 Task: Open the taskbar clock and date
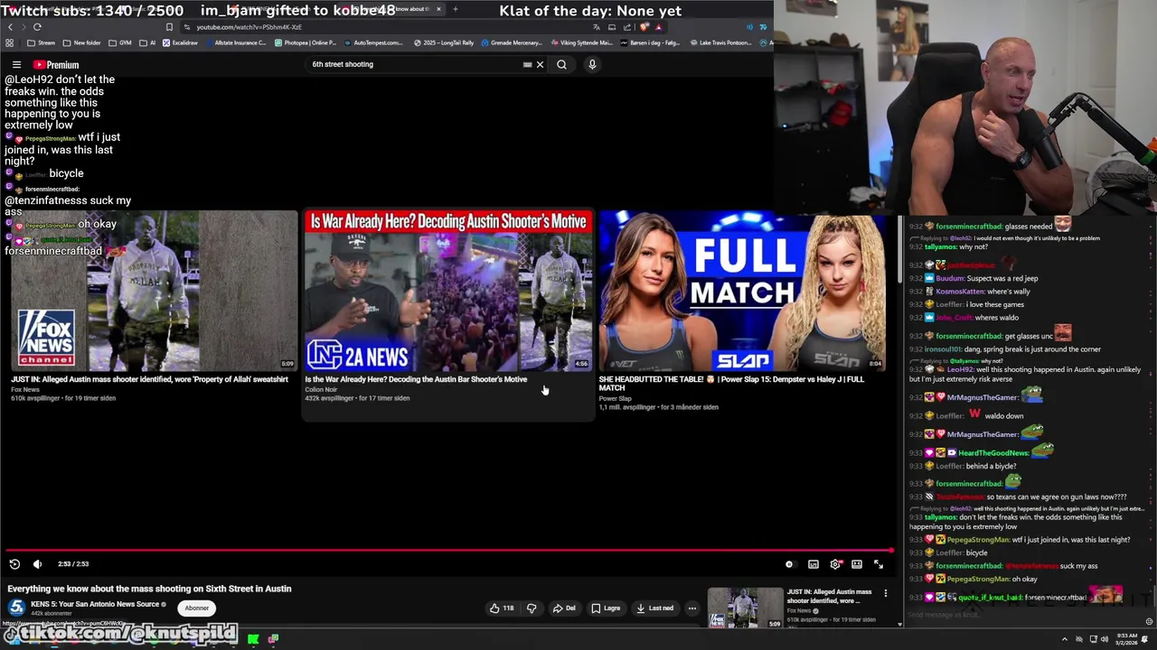pos(1127,639)
